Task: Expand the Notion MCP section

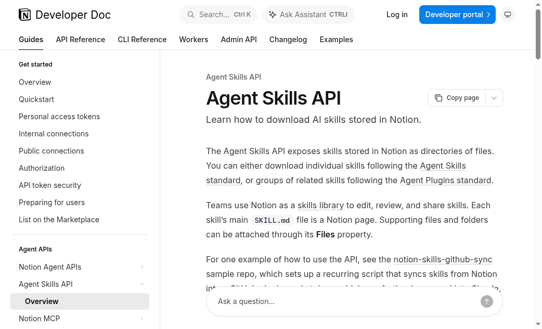Action: coord(142,319)
